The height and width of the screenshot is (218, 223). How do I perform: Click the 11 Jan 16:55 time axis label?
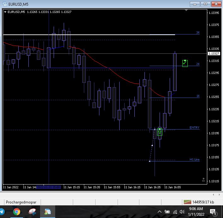(173, 187)
